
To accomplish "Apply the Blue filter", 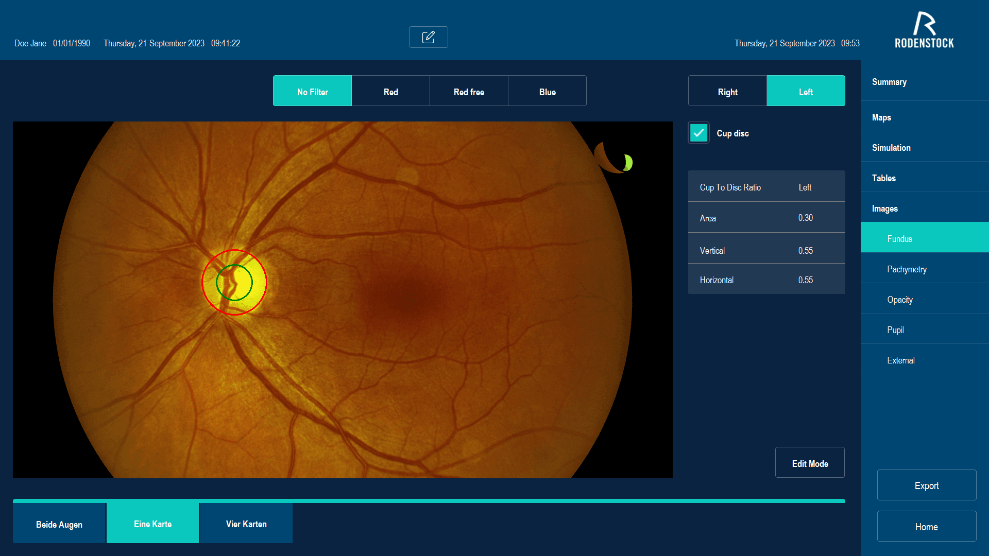I will point(547,91).
